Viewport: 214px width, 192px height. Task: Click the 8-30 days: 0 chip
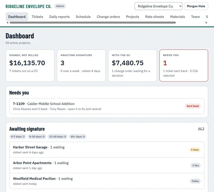(37, 137)
